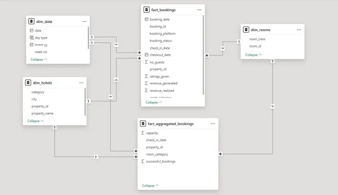Select down arrow on dim_date to fact_aggregated_bookings line

(x=110, y=97)
